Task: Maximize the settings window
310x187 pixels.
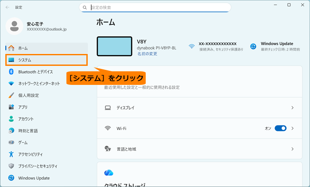Action: pos(289,5)
